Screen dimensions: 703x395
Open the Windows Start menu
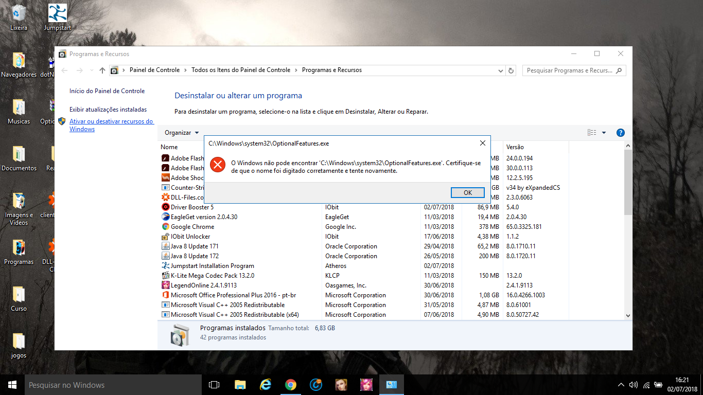click(12, 385)
